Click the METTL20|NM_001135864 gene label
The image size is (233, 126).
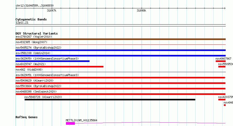click(x=81, y=120)
